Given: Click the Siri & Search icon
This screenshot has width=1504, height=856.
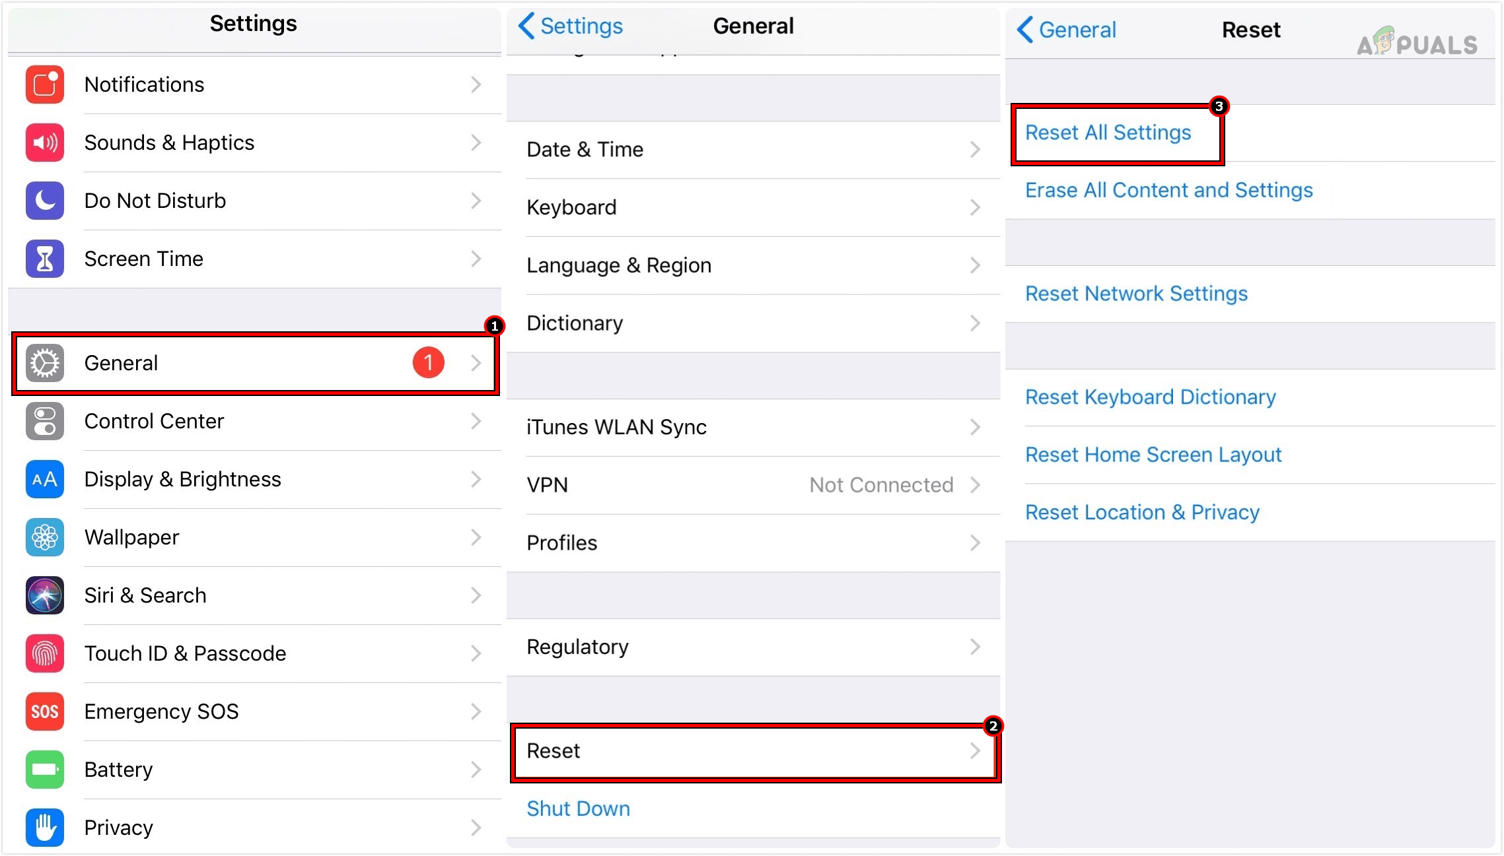Looking at the screenshot, I should (x=44, y=595).
